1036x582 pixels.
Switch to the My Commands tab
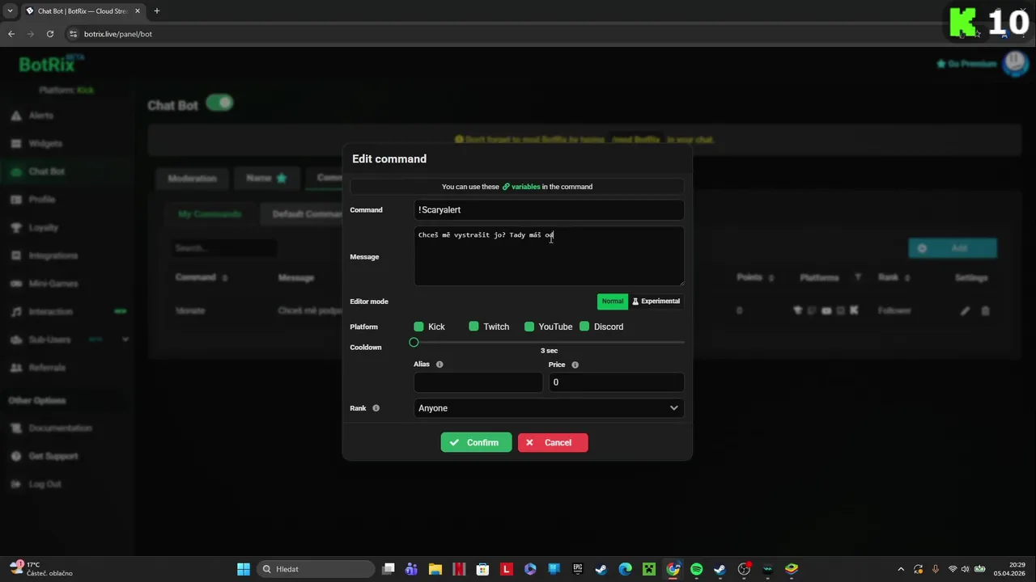tap(210, 214)
